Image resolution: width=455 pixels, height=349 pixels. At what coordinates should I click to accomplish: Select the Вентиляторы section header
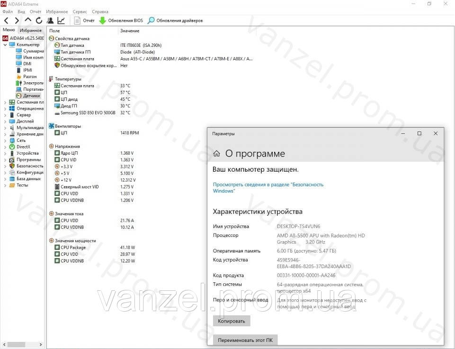tap(65, 126)
